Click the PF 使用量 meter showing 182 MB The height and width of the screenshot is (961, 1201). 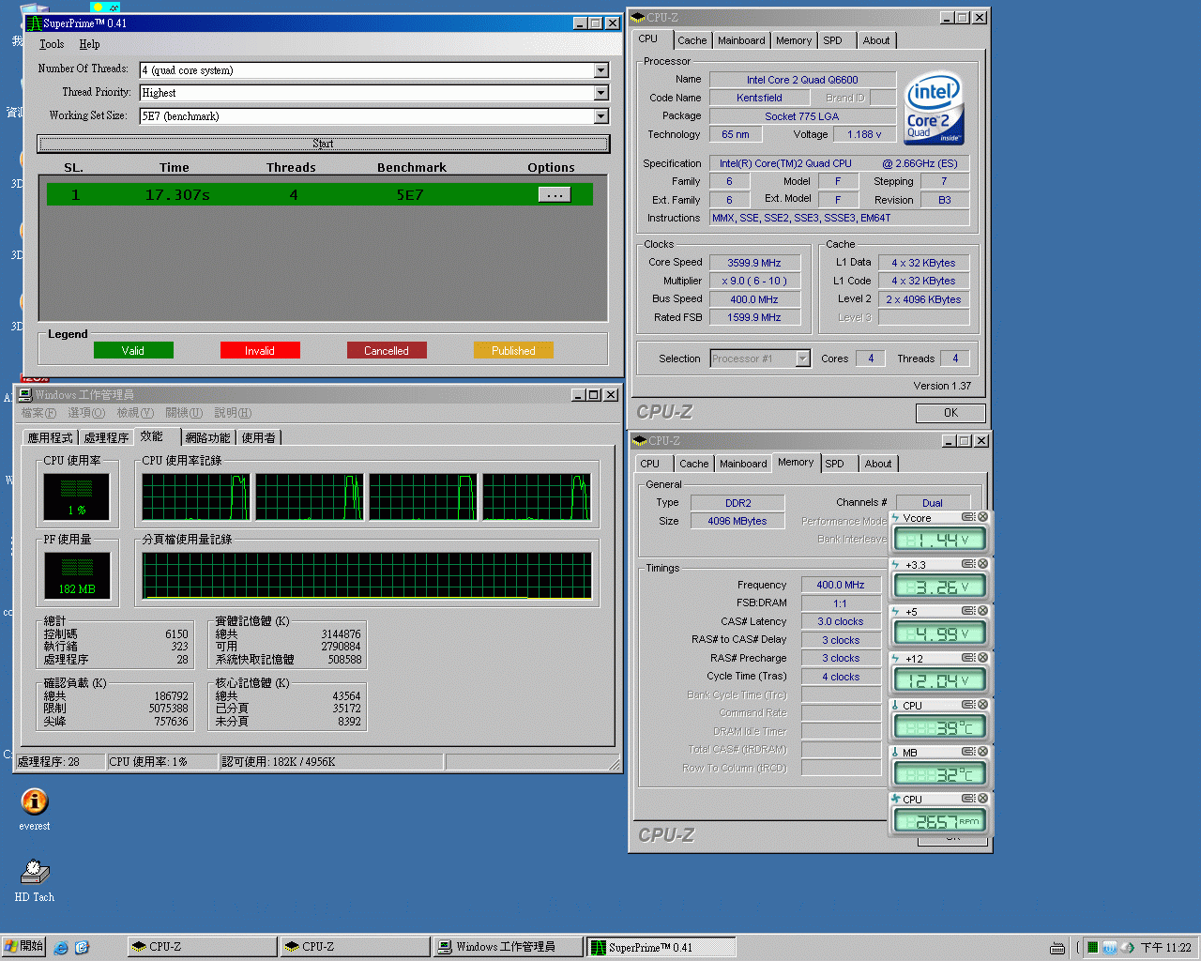click(x=77, y=575)
